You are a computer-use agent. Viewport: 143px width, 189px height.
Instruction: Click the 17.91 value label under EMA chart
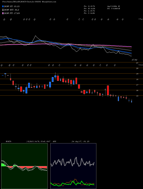pyautogui.click(x=135, y=60)
